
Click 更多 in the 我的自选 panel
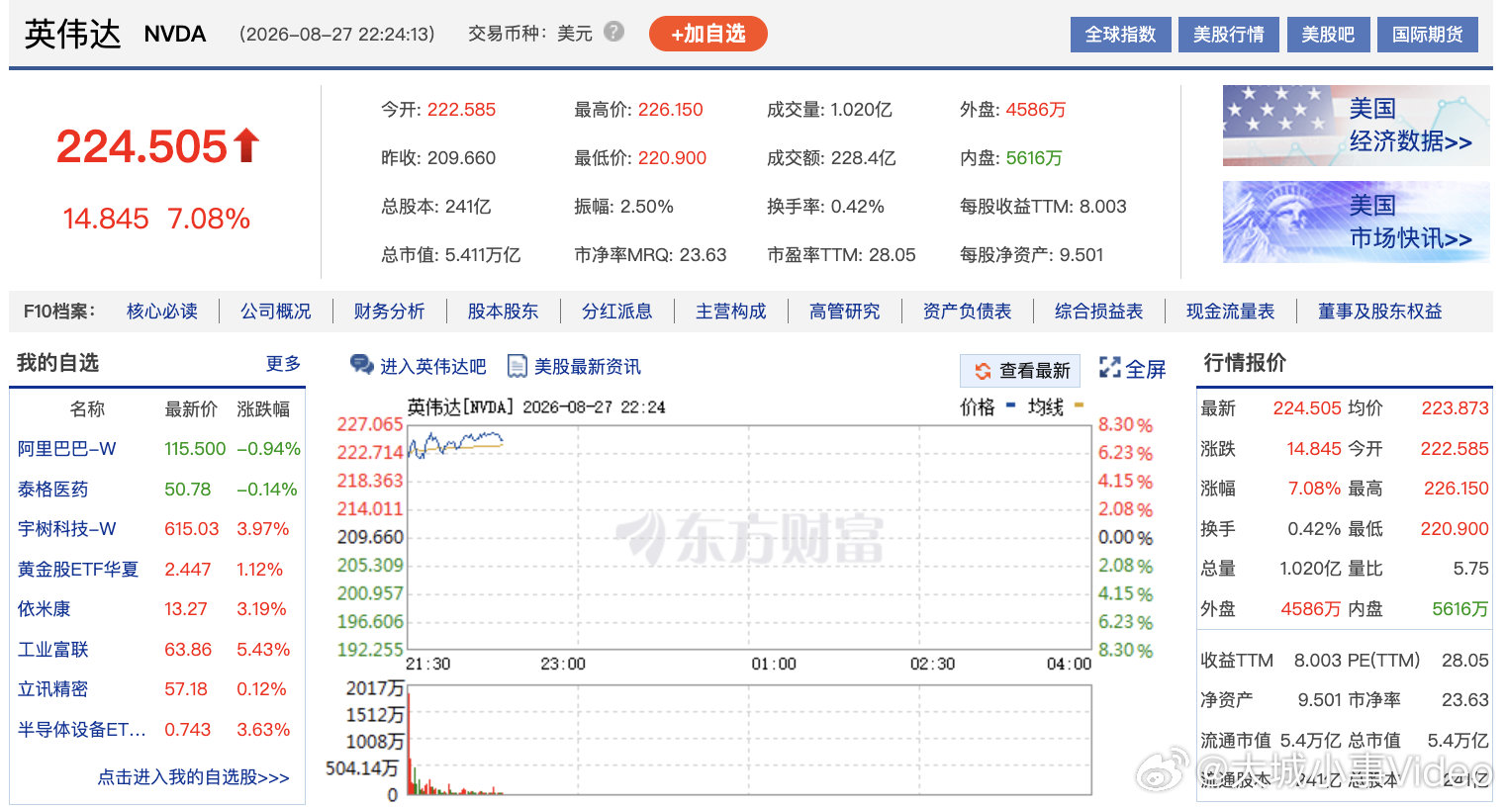284,364
